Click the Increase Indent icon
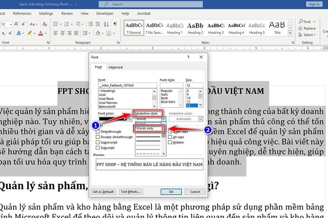The image size is (328, 218). 98,24
